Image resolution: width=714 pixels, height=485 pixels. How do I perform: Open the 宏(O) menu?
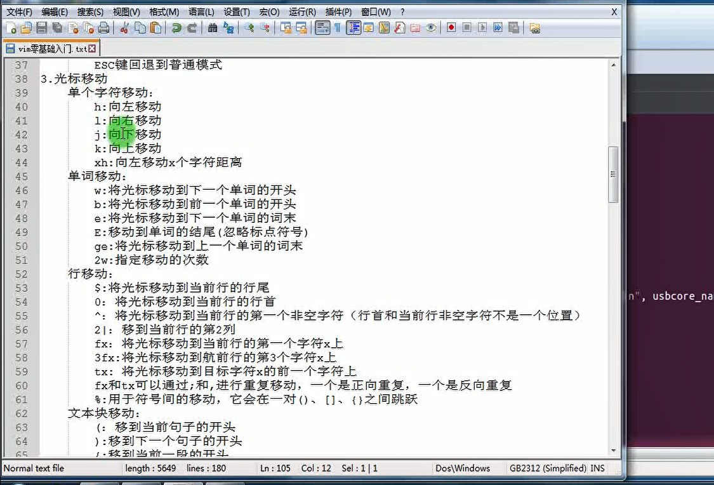coord(270,12)
